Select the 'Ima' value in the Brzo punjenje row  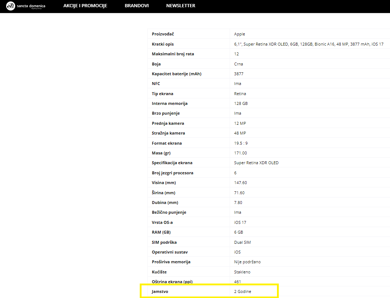pyautogui.click(x=238, y=113)
